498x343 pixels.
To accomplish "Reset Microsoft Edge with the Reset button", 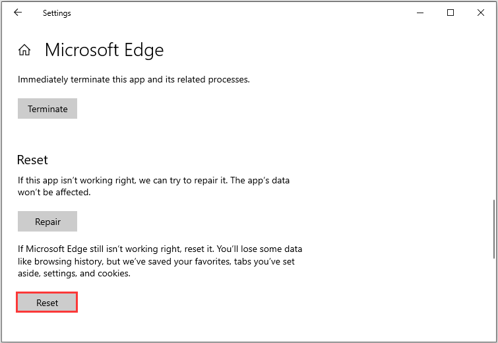I will (47, 303).
